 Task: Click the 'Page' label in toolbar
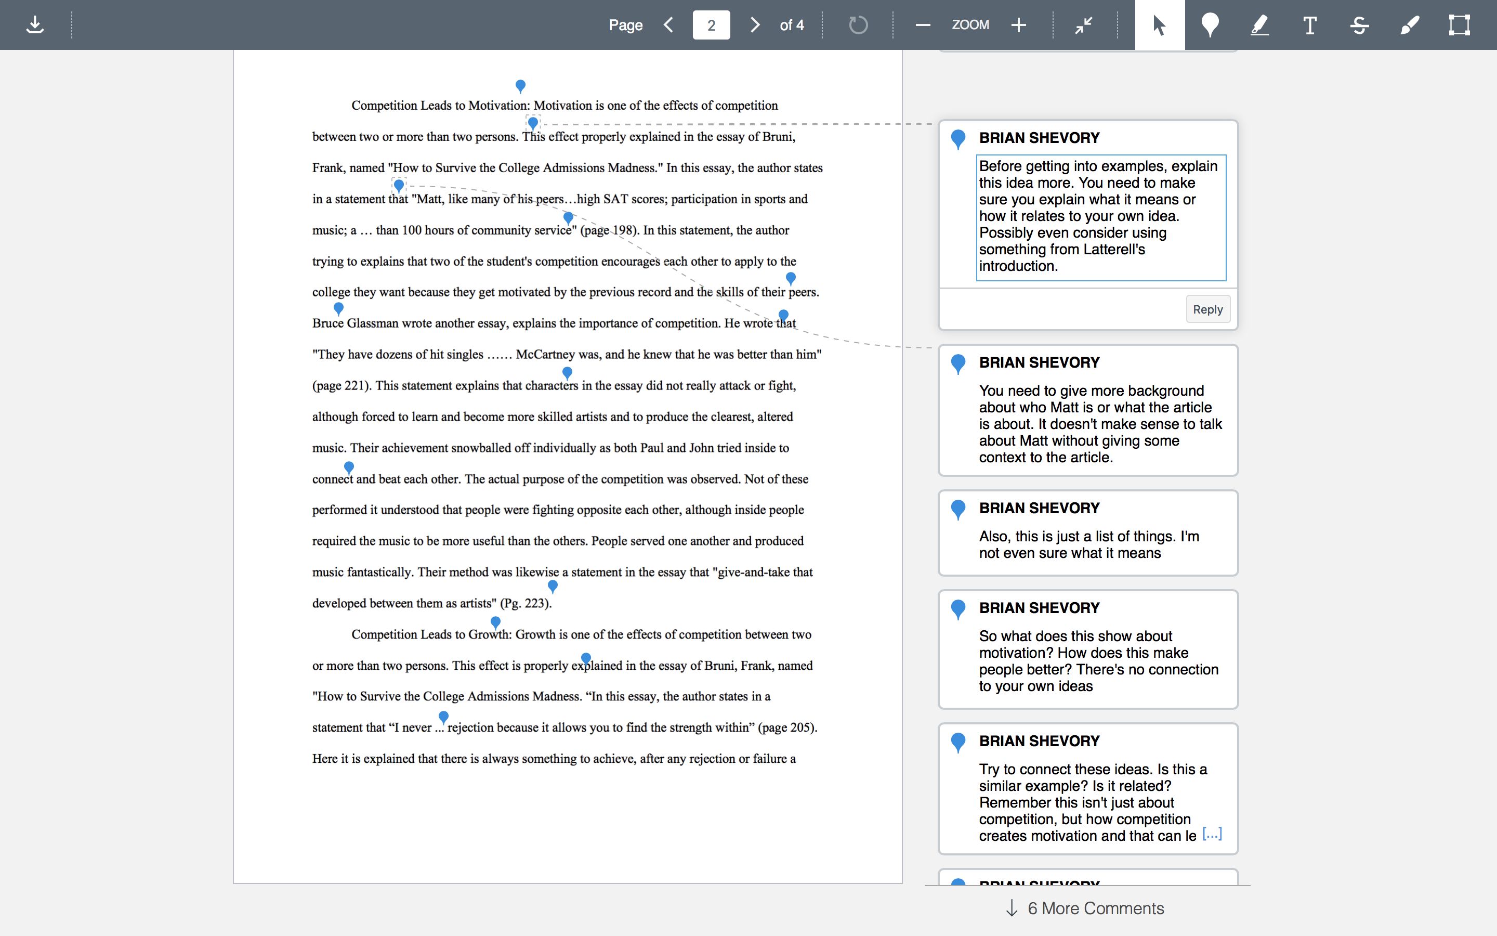(x=625, y=25)
